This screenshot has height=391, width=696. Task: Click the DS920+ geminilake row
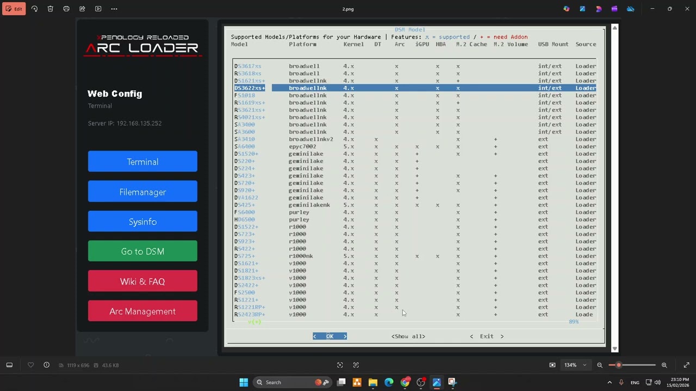pyautogui.click(x=415, y=191)
